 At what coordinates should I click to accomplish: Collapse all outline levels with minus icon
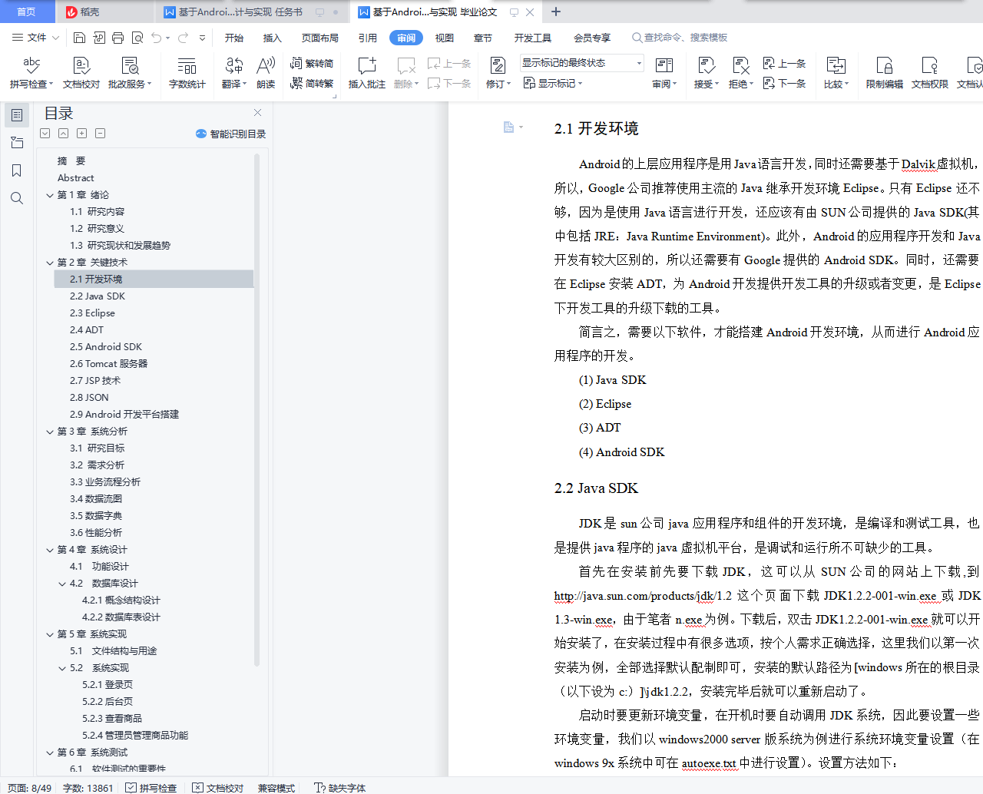[100, 133]
